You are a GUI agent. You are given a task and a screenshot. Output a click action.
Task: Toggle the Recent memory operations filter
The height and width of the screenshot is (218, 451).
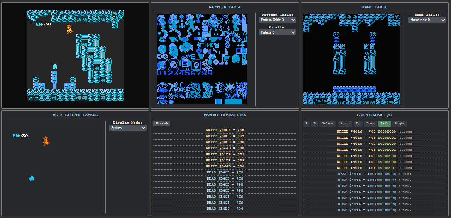[162, 123]
